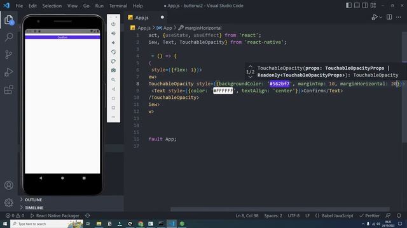The height and width of the screenshot is (228, 407).
Task: Open the Source Control view
Action: (x=8, y=54)
